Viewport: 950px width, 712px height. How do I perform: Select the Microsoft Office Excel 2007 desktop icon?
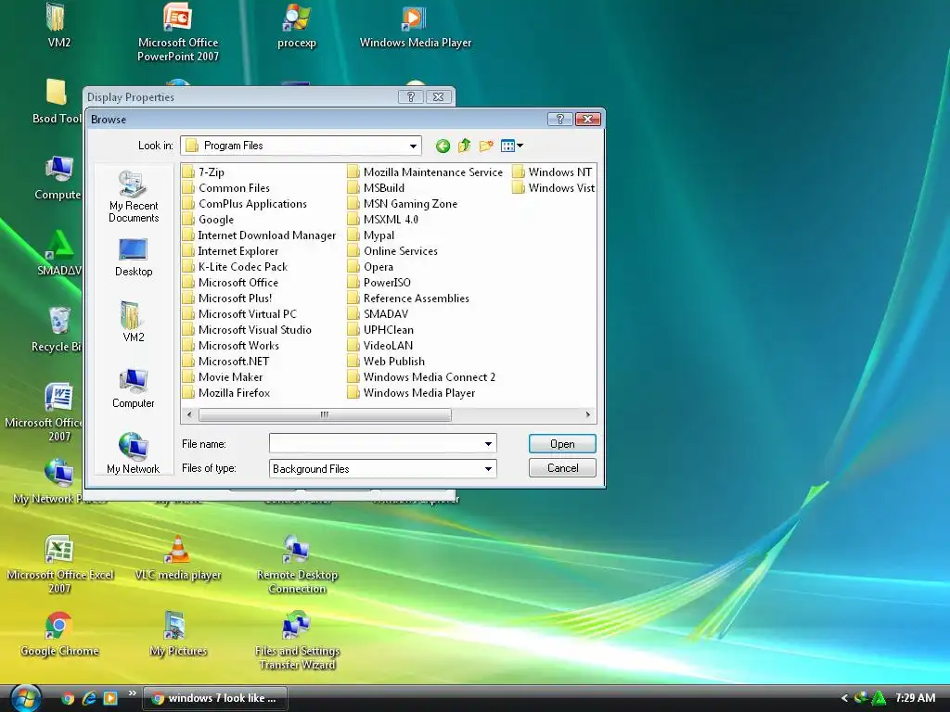[59, 565]
